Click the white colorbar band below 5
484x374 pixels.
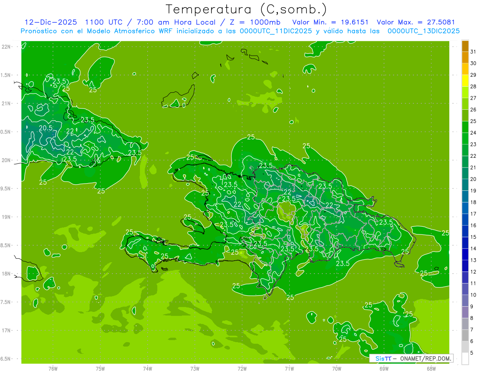[x=465, y=359]
